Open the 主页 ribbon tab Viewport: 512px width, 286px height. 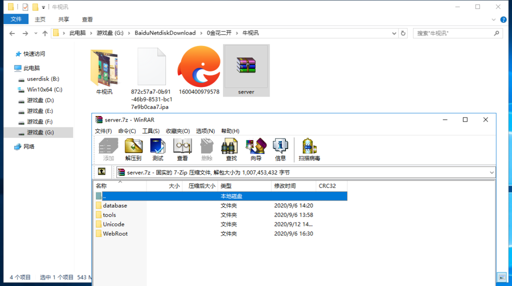pyautogui.click(x=40, y=19)
